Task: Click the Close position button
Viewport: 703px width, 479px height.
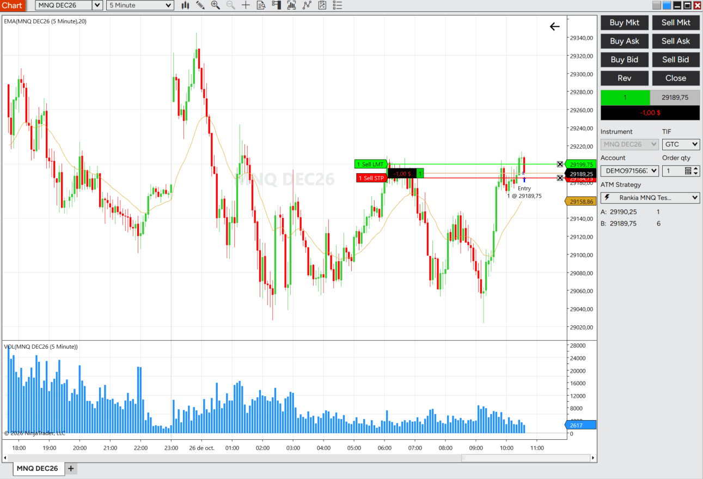Action: click(x=676, y=78)
